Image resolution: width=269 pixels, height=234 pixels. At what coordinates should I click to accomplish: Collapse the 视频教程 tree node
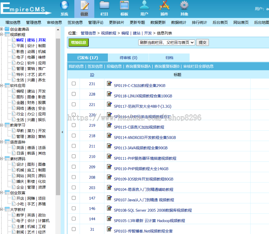[2, 34]
